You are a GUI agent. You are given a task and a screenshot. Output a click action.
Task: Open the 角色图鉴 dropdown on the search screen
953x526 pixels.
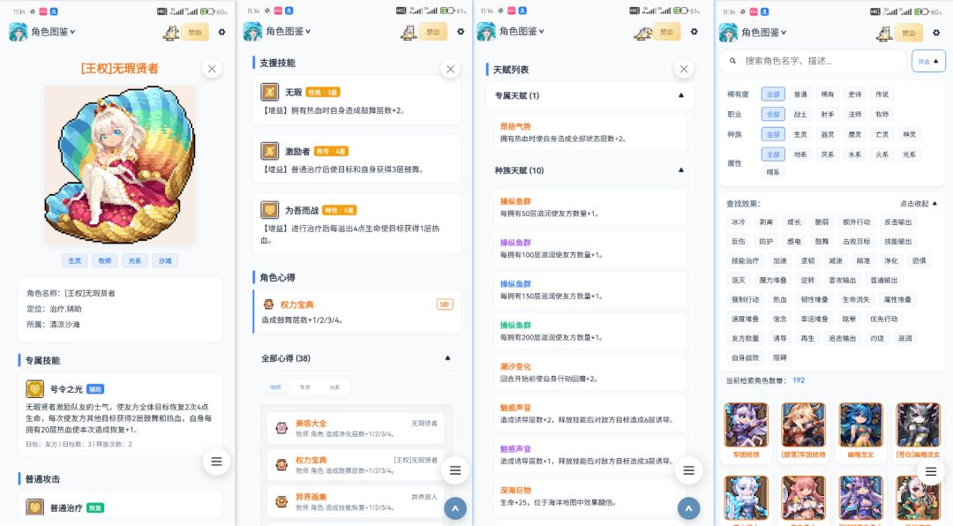tap(763, 33)
